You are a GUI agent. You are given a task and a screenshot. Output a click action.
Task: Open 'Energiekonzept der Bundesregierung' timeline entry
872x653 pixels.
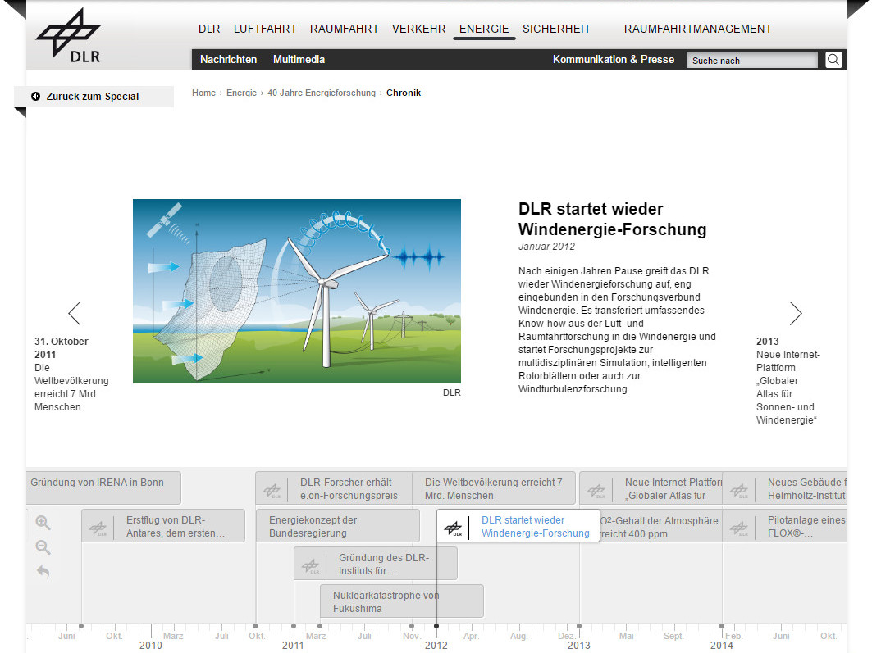tap(337, 526)
